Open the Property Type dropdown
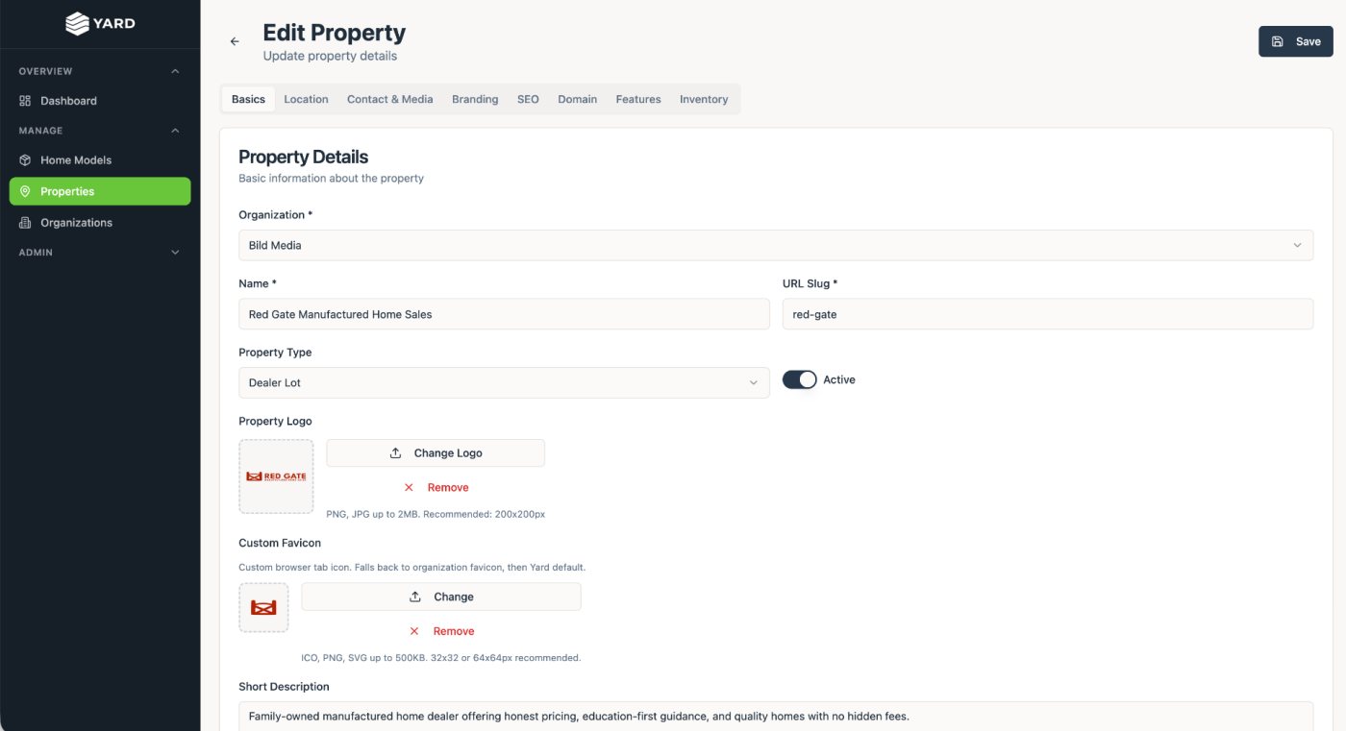This screenshot has height=731, width=1346. tap(504, 382)
